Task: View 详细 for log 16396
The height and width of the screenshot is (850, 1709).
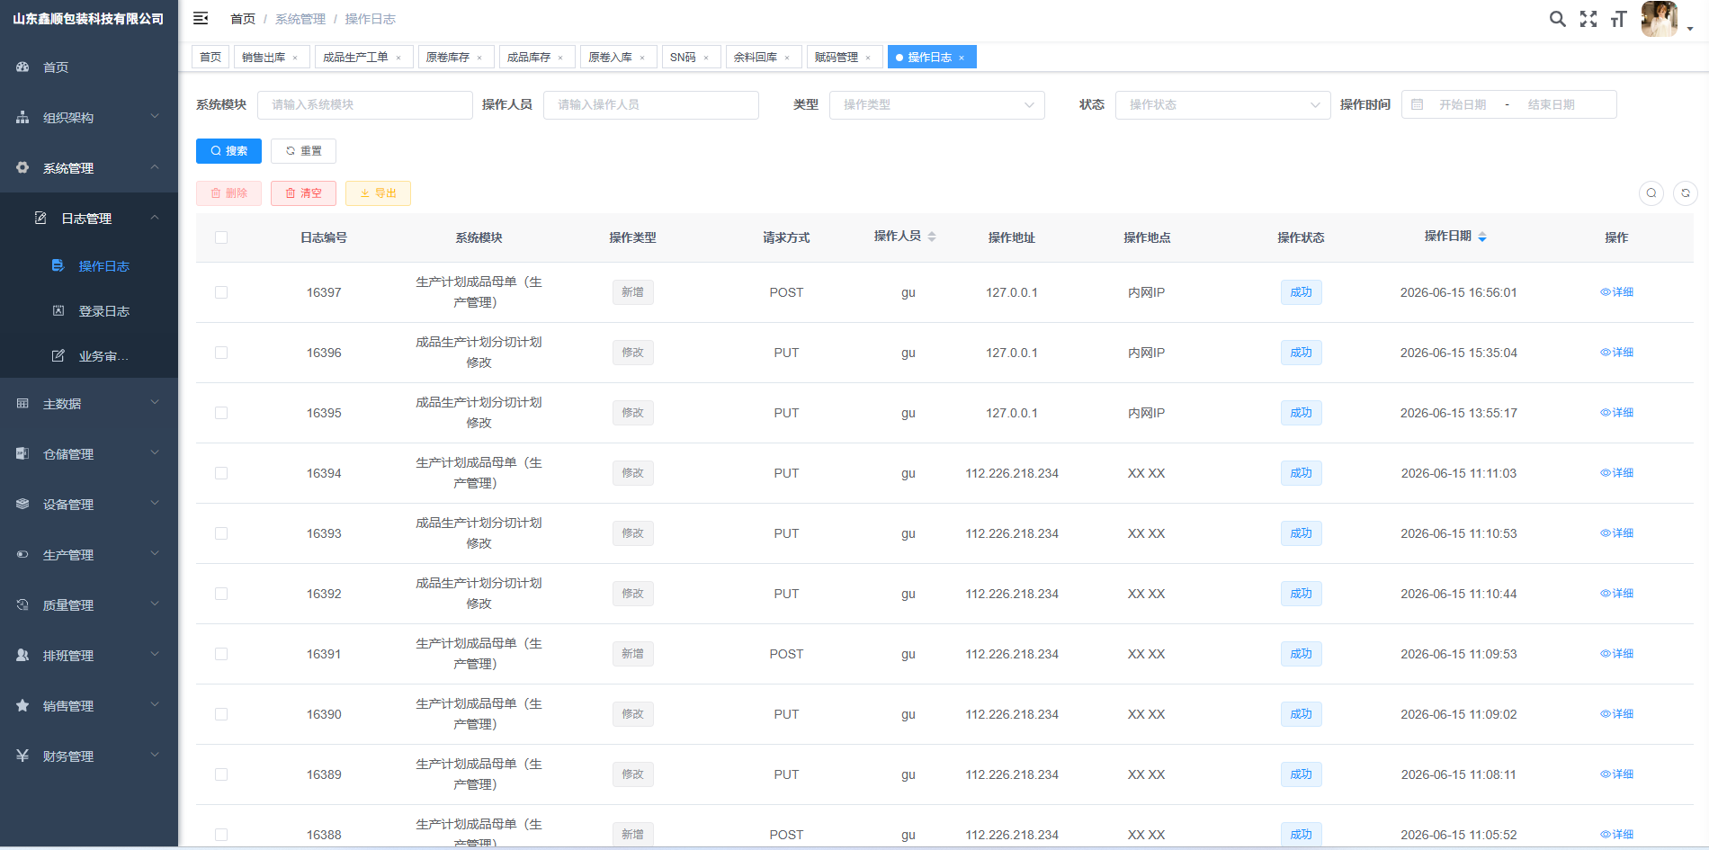Action: (1616, 353)
